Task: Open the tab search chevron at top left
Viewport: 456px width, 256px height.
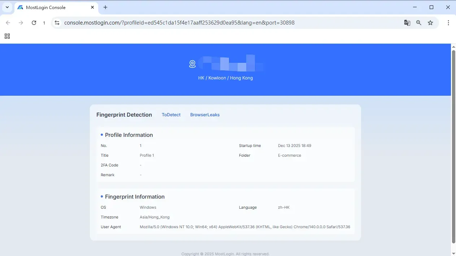Action: [7, 7]
